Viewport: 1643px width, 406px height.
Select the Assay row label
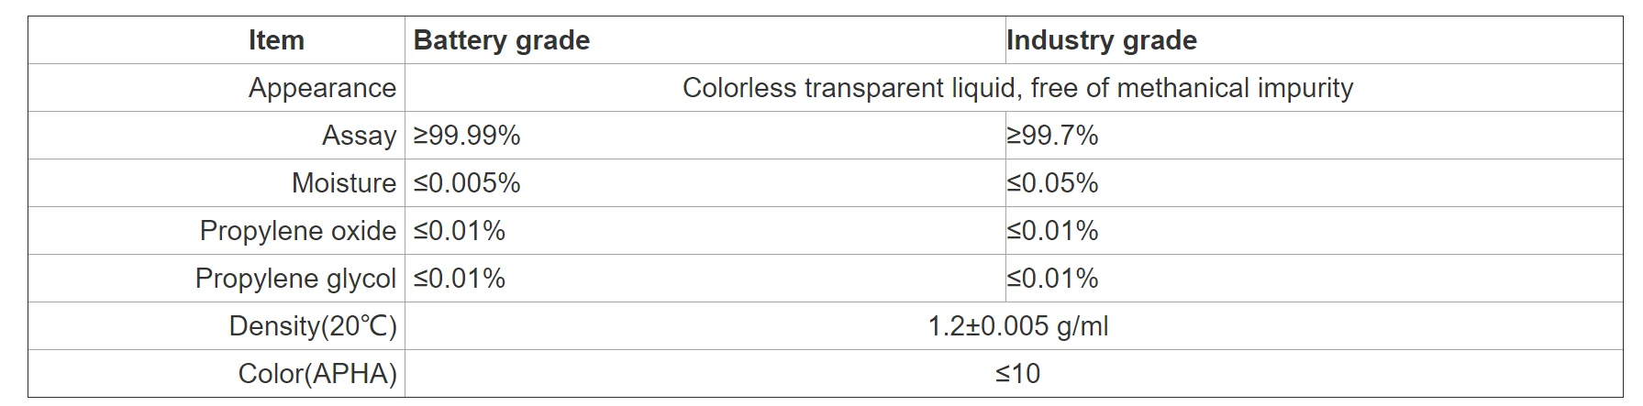click(x=359, y=136)
